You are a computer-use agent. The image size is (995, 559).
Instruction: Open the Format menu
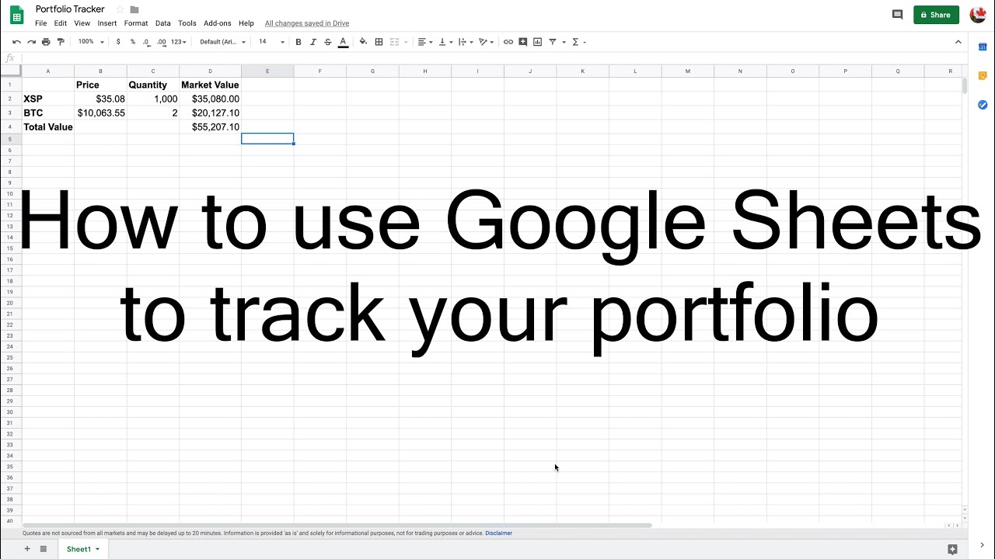[x=136, y=23]
